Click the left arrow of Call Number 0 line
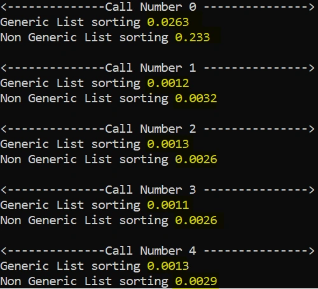 tap(4, 7)
